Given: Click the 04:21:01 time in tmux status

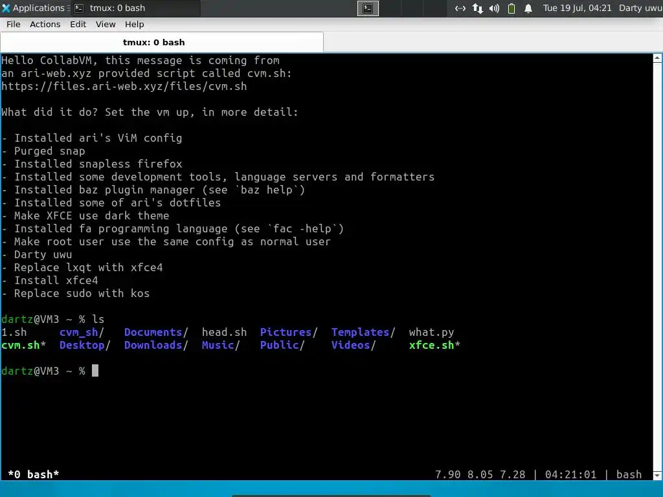Looking at the screenshot, I should coord(570,474).
